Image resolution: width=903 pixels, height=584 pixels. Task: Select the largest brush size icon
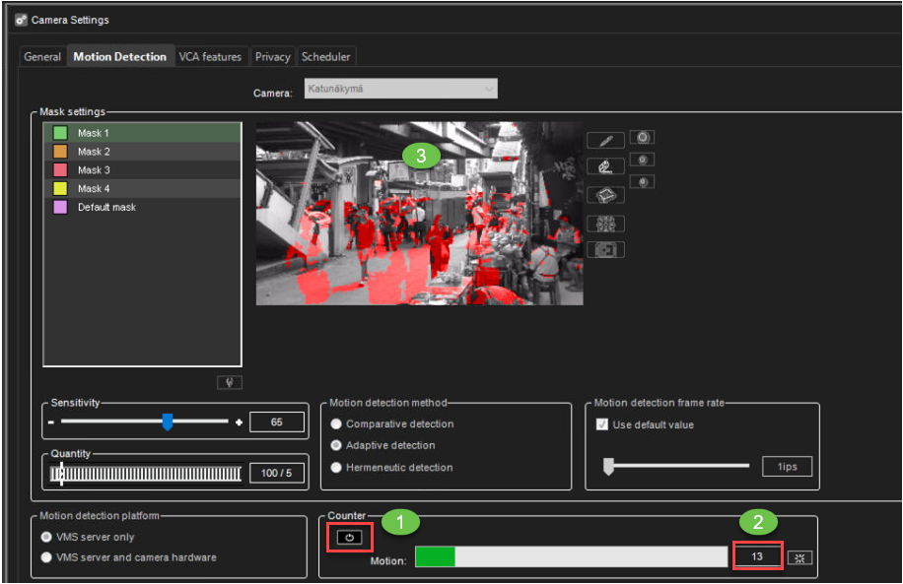643,138
